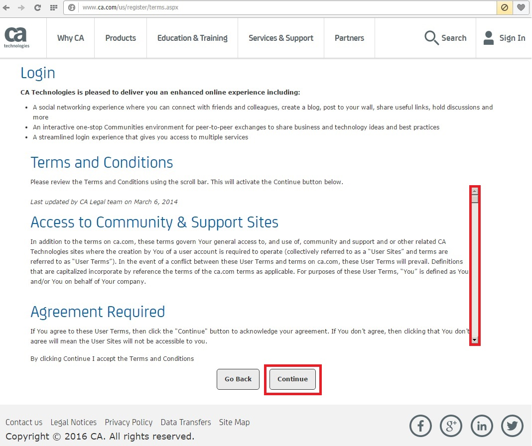
Task: Click the Go Back button
Action: click(238, 379)
